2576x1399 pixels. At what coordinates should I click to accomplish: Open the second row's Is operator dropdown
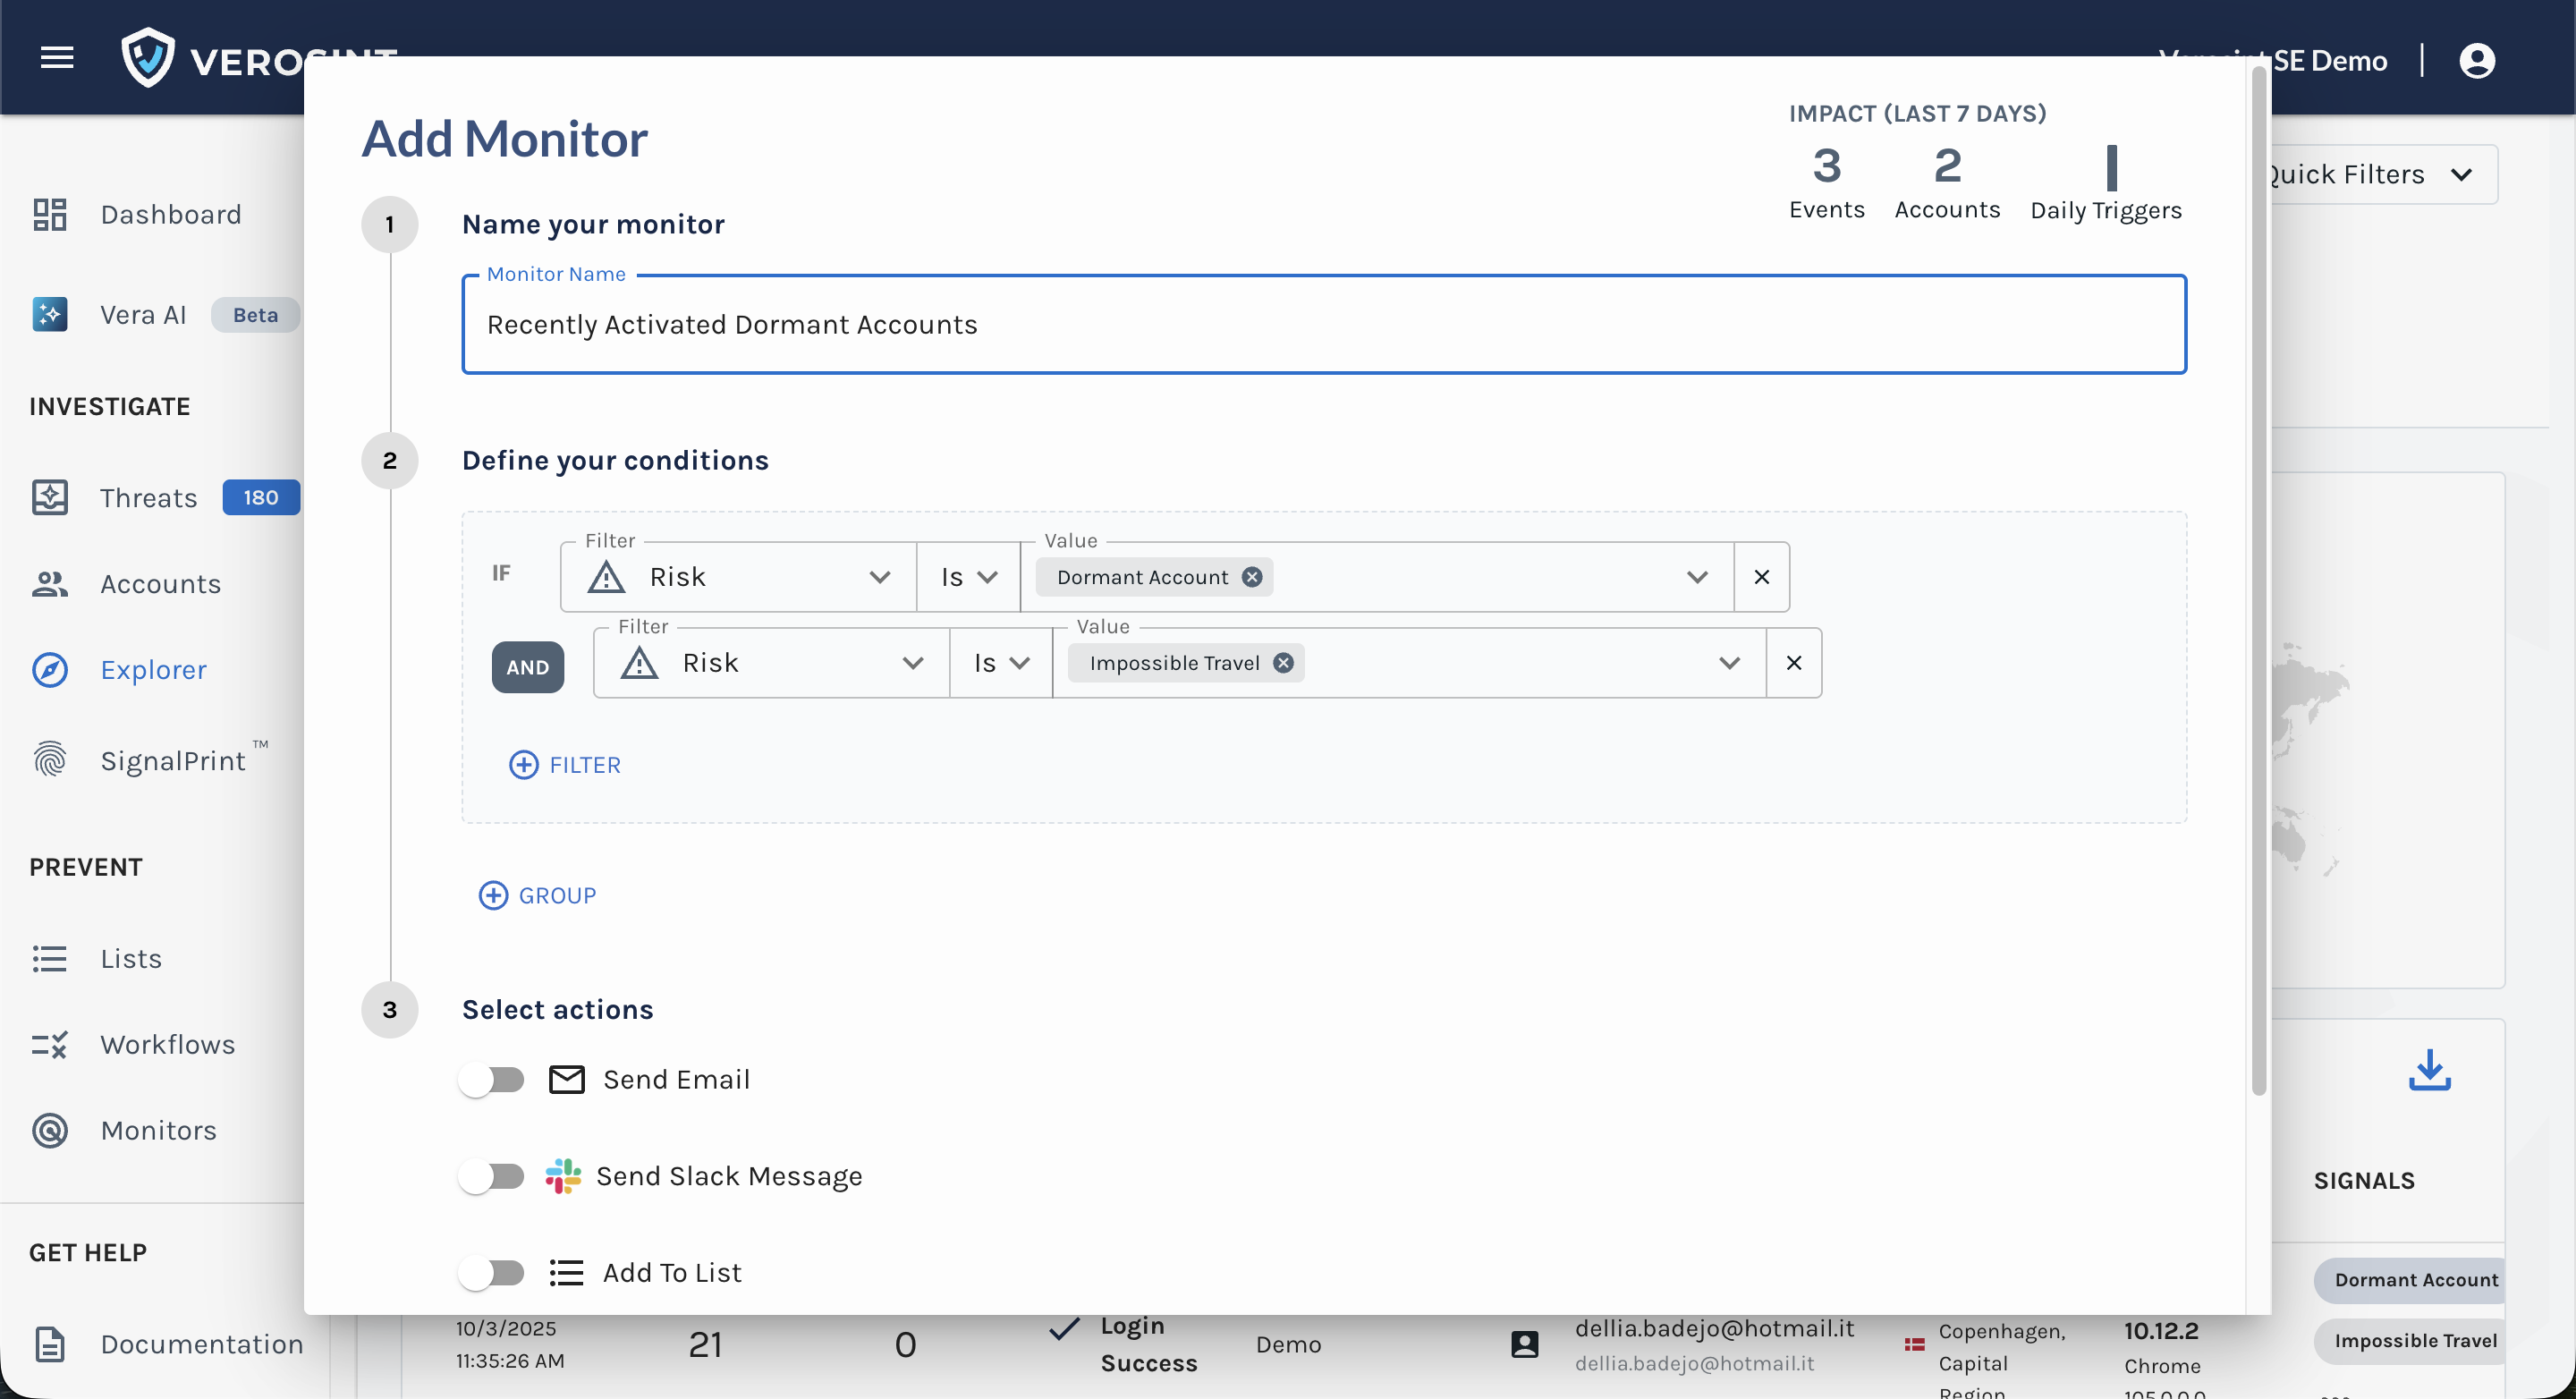click(x=1000, y=663)
